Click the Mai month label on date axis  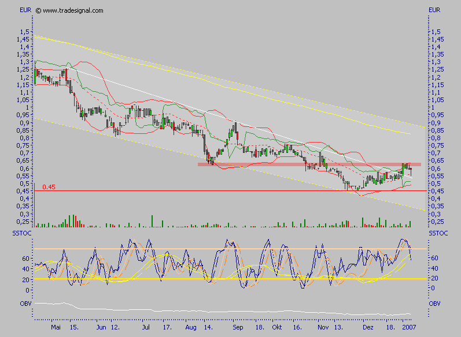56,327
